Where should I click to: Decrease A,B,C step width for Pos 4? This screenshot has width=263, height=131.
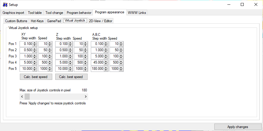point(106,64)
